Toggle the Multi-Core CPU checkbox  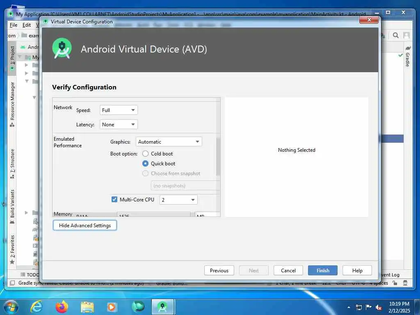[x=114, y=200]
